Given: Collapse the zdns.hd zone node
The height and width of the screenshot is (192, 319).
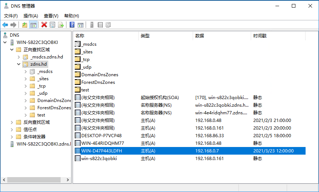Looking at the screenshot, I should 19,64.
